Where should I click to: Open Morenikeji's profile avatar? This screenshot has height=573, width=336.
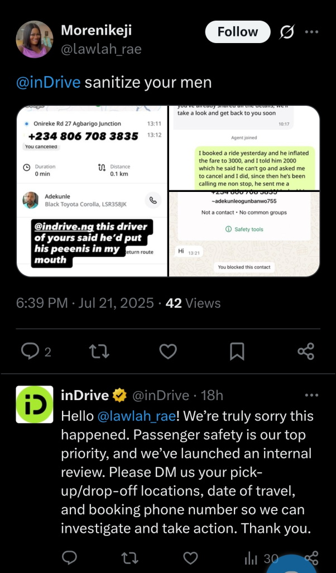35,40
